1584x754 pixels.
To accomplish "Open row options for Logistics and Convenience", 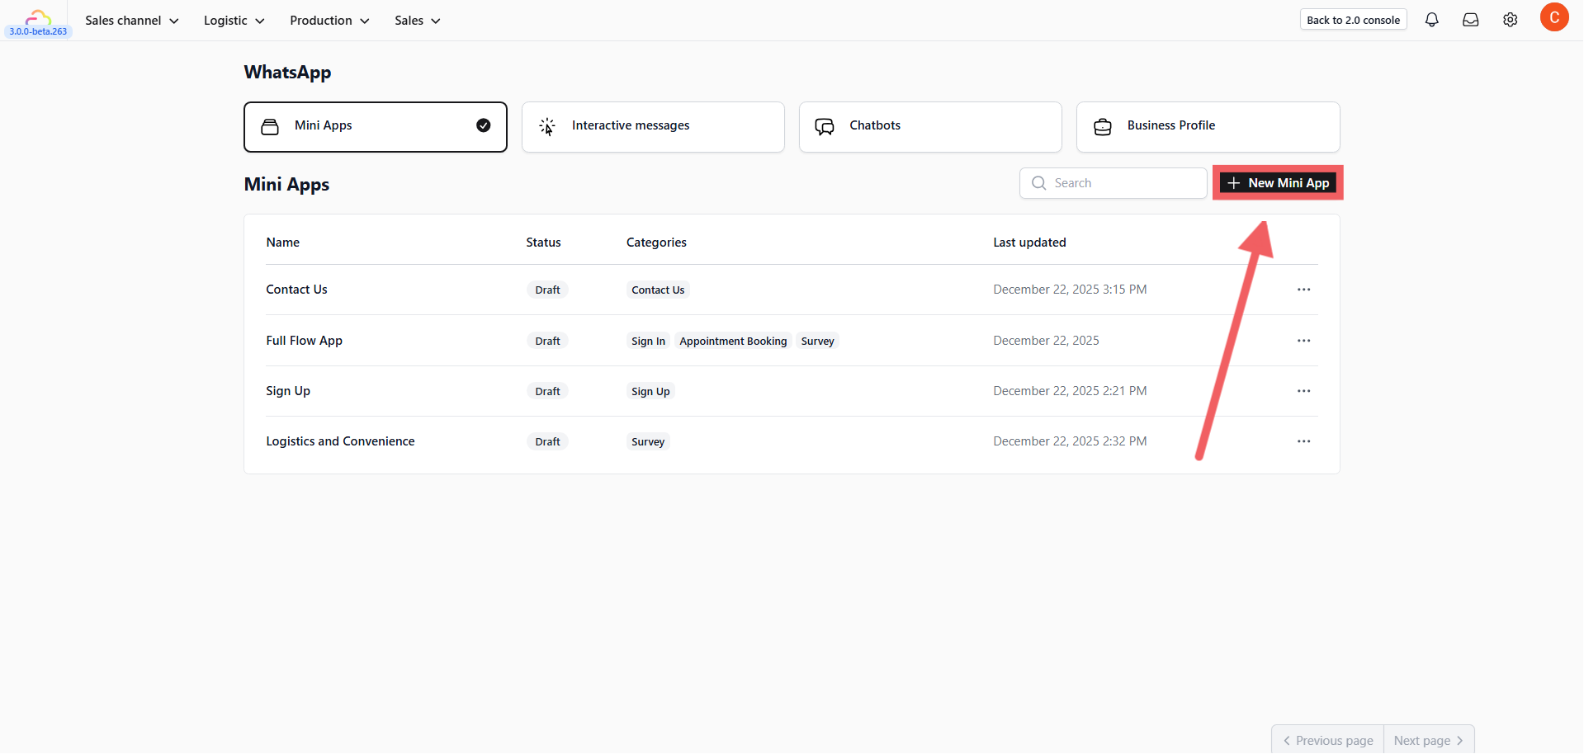I will 1303,441.
